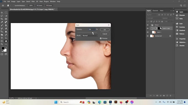Select the Horizontal Type tool
This screenshot has height=105, width=188.
point(2,38)
